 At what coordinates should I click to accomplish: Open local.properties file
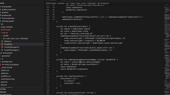(8, 18)
